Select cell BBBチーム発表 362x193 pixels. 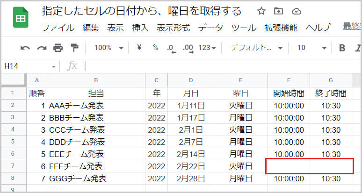(96, 118)
